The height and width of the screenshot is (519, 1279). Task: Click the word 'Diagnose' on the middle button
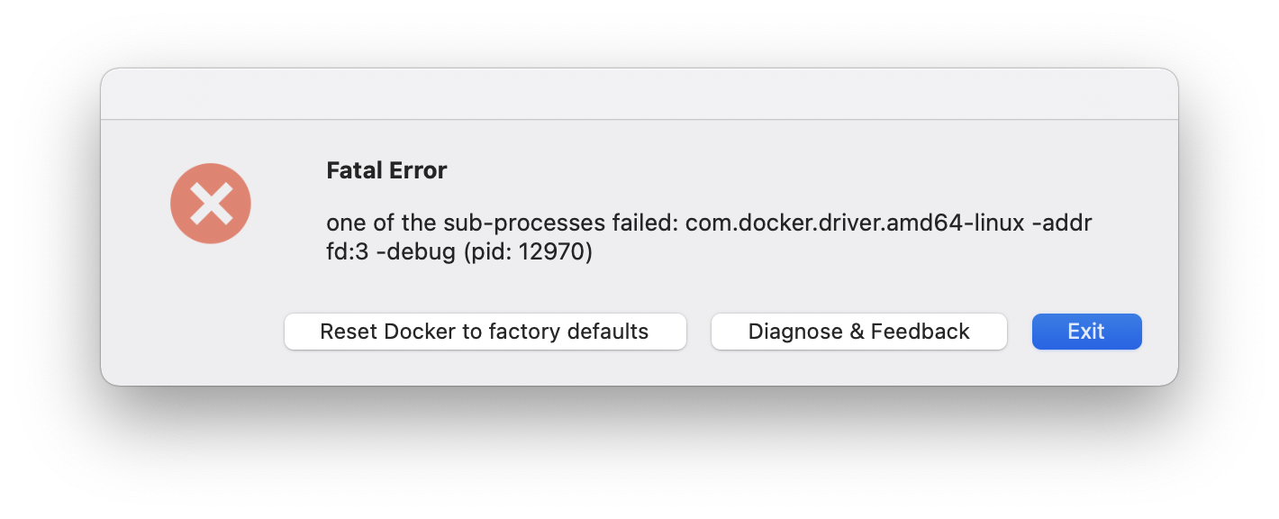[x=795, y=332]
